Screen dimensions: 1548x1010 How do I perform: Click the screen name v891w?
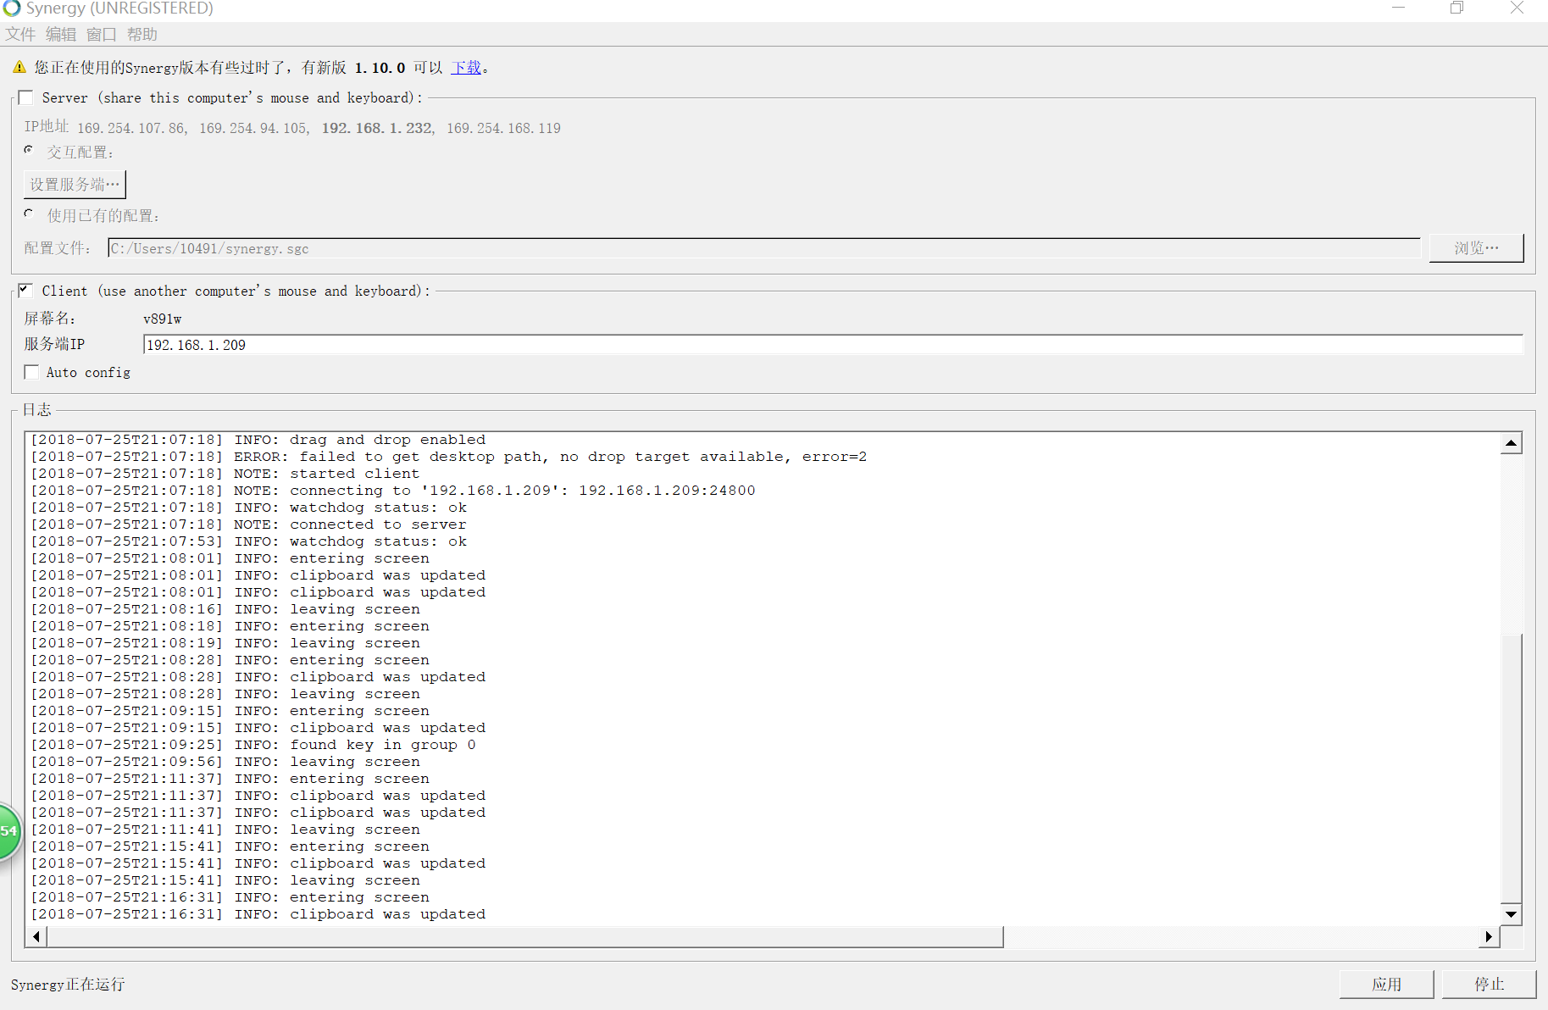click(x=163, y=319)
